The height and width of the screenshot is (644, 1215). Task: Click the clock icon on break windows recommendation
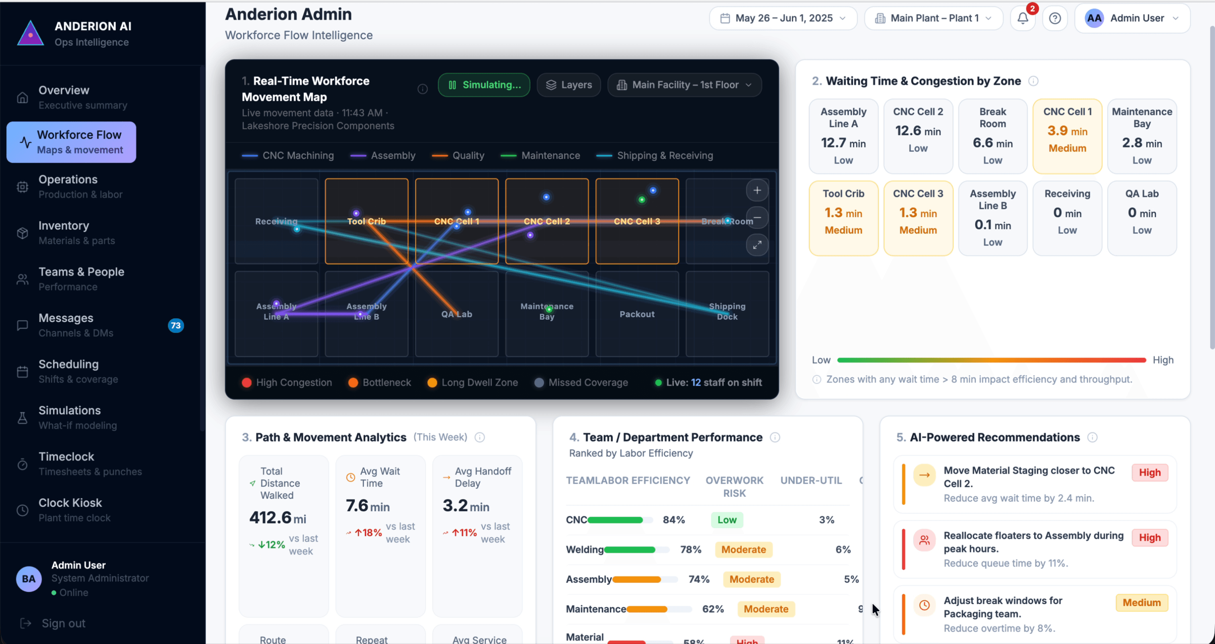tap(925, 605)
